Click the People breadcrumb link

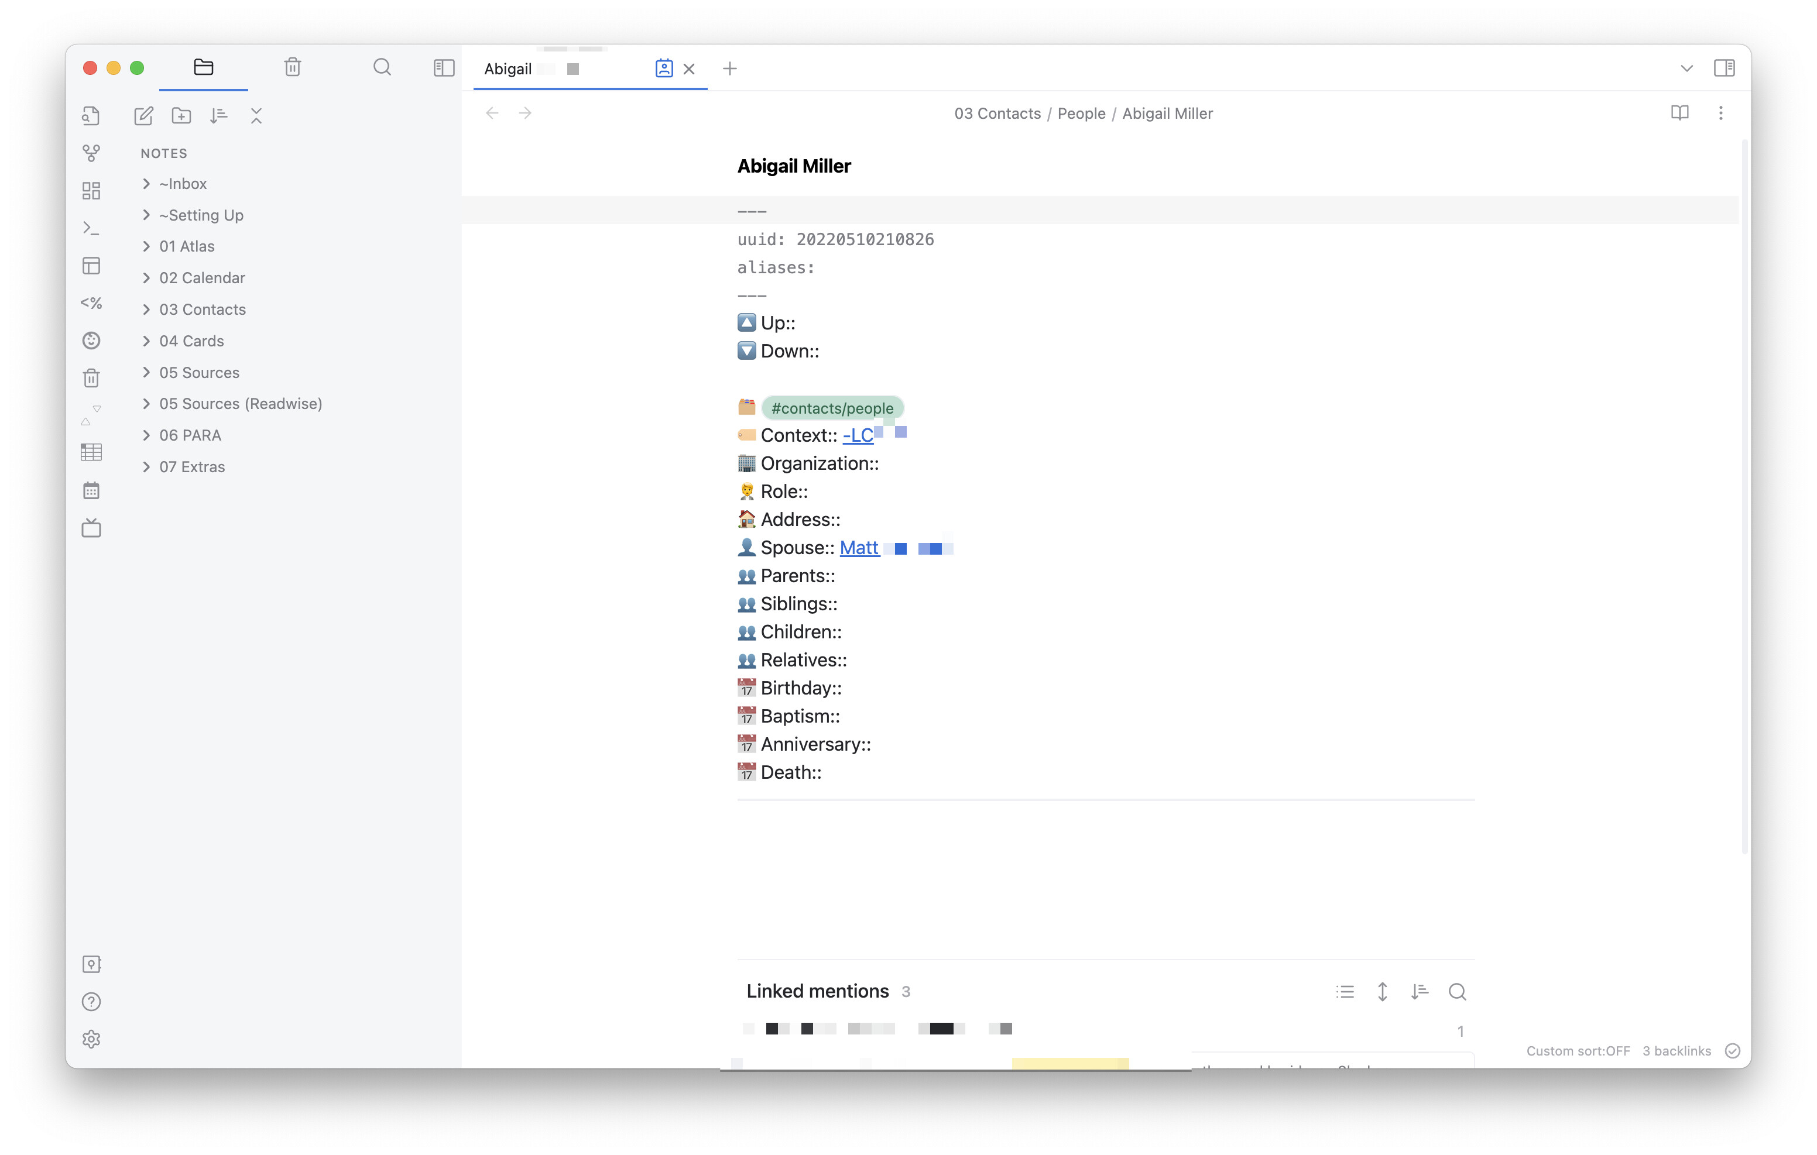[x=1081, y=113]
